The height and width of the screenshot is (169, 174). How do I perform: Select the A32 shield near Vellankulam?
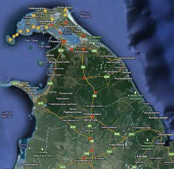[50, 83]
